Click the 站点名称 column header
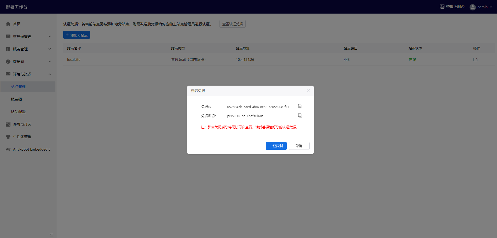The image size is (497, 238). pyautogui.click(x=74, y=48)
